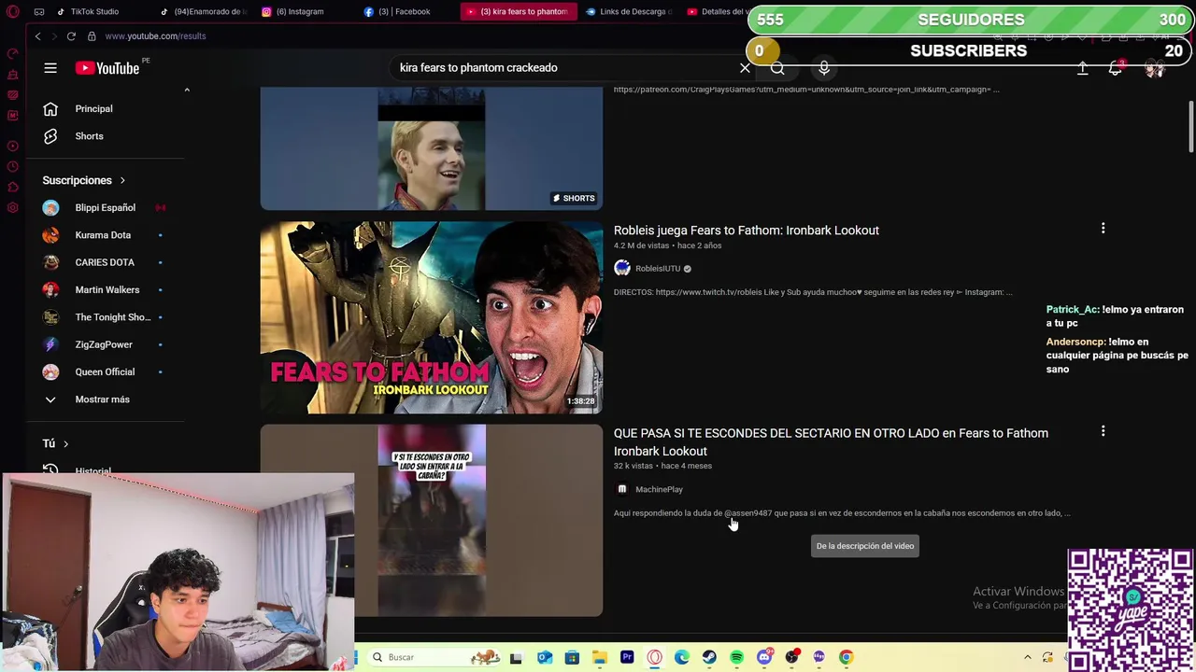Open RobleisIUTU channel avatar
Screen dimensions: 1196x672
[622, 269]
